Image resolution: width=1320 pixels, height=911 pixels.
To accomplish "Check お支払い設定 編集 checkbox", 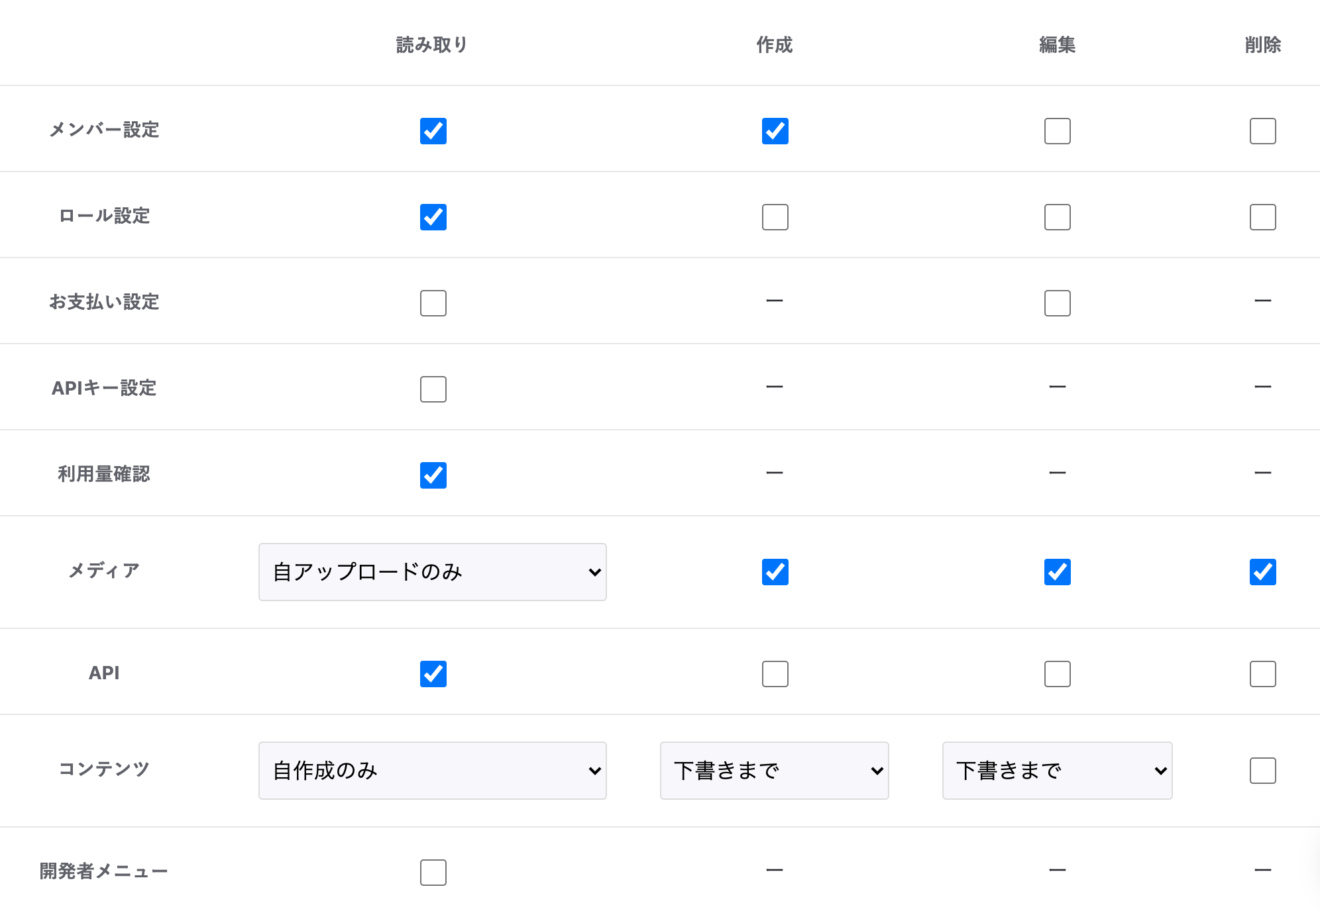I will [x=1057, y=303].
